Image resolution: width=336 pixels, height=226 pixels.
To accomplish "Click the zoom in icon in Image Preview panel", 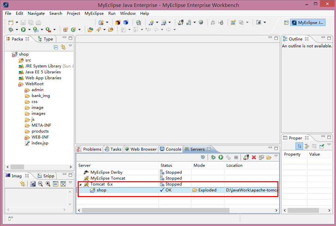I will (x=48, y=184).
